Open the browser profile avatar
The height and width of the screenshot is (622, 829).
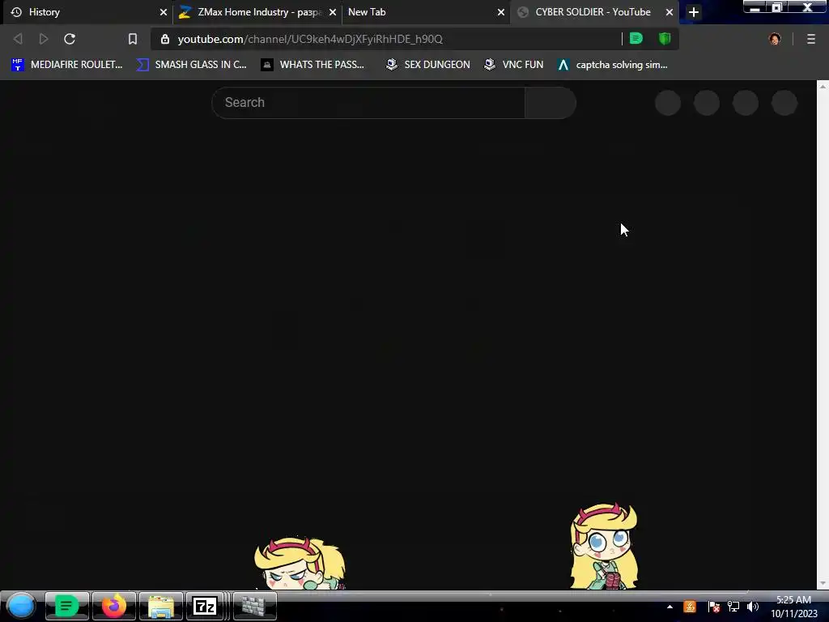pos(775,39)
